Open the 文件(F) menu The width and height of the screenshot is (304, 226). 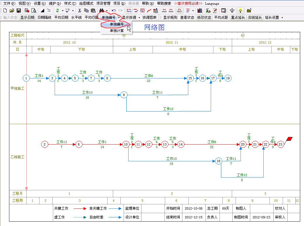tap(9, 4)
